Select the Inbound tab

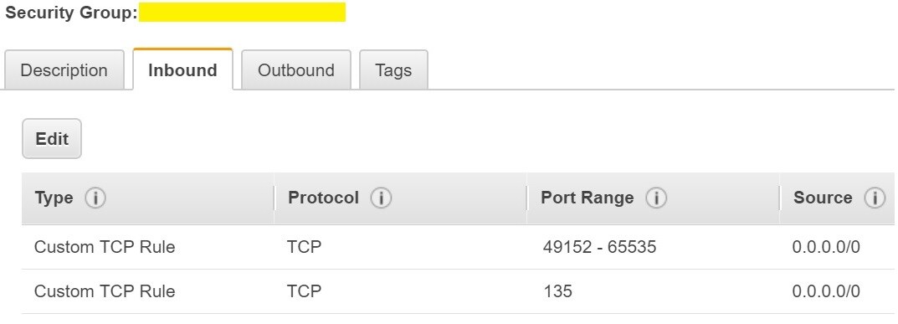point(182,69)
